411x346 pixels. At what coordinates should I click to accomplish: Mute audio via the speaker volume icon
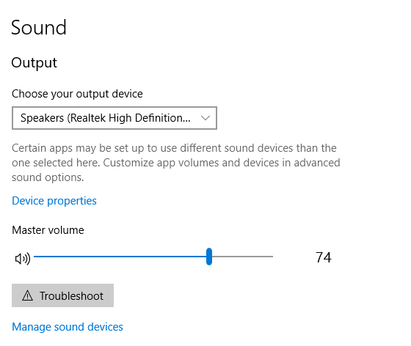(23, 259)
